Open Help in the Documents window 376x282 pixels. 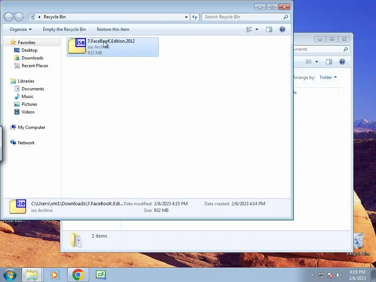[x=342, y=62]
